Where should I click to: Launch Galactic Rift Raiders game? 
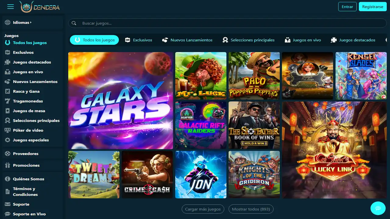click(201, 125)
